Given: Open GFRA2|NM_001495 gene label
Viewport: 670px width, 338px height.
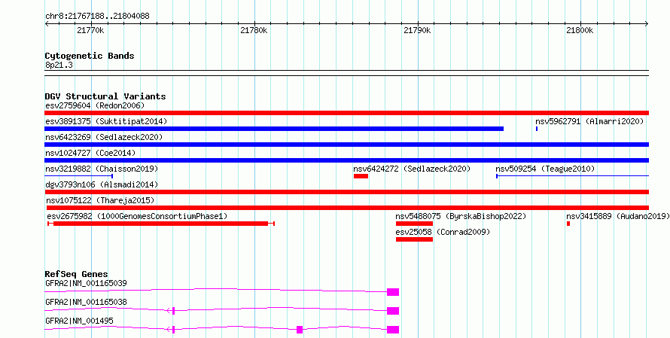Looking at the screenshot, I should 79,321.
